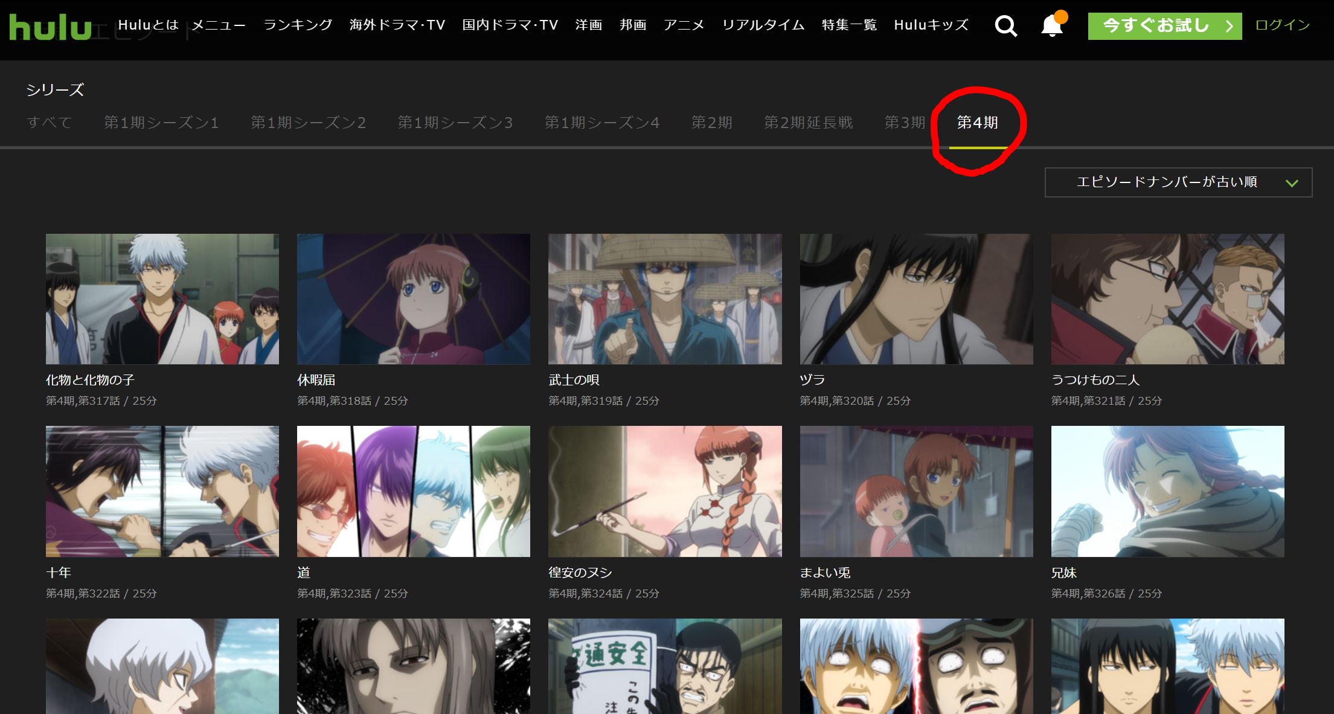Click the 十年 title text
The width and height of the screenshot is (1334, 714).
click(59, 573)
